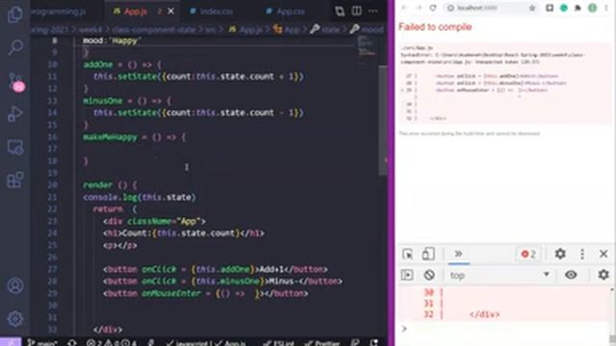Open the Explorer view in VS Code sidebar
Screen dimensions: 616x346
tap(15, 14)
